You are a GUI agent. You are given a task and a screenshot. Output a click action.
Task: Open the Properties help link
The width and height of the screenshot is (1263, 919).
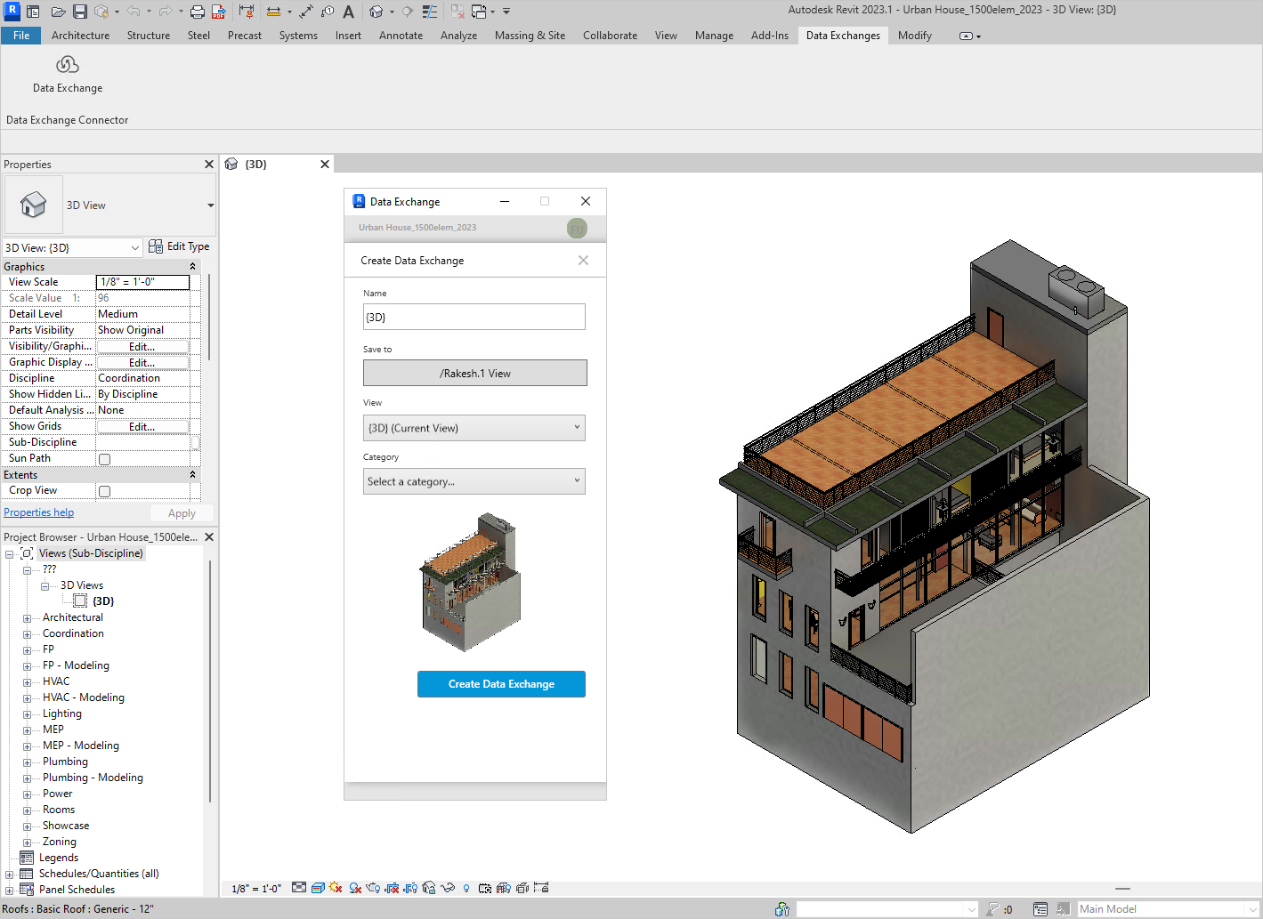tap(38, 512)
